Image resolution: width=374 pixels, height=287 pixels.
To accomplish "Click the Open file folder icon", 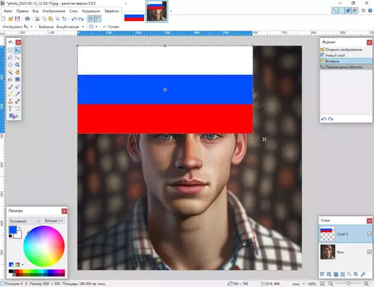I will tap(10, 19).
